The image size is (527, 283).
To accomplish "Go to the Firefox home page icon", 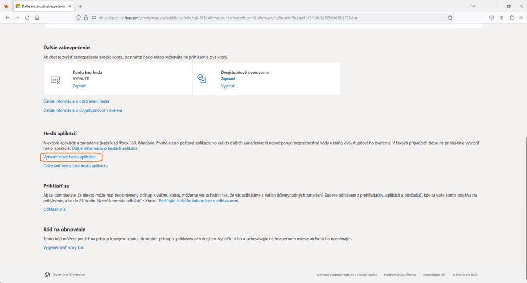I will (x=37, y=17).
